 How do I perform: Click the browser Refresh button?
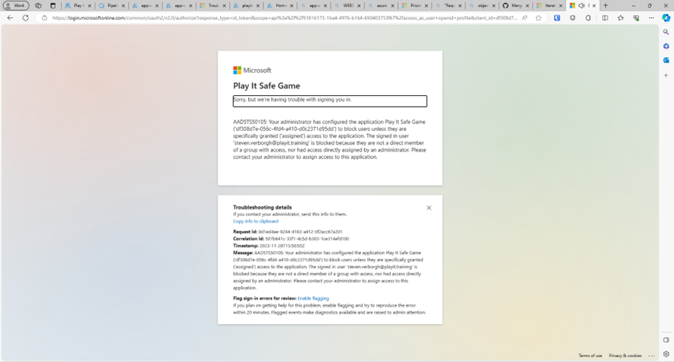point(26,18)
